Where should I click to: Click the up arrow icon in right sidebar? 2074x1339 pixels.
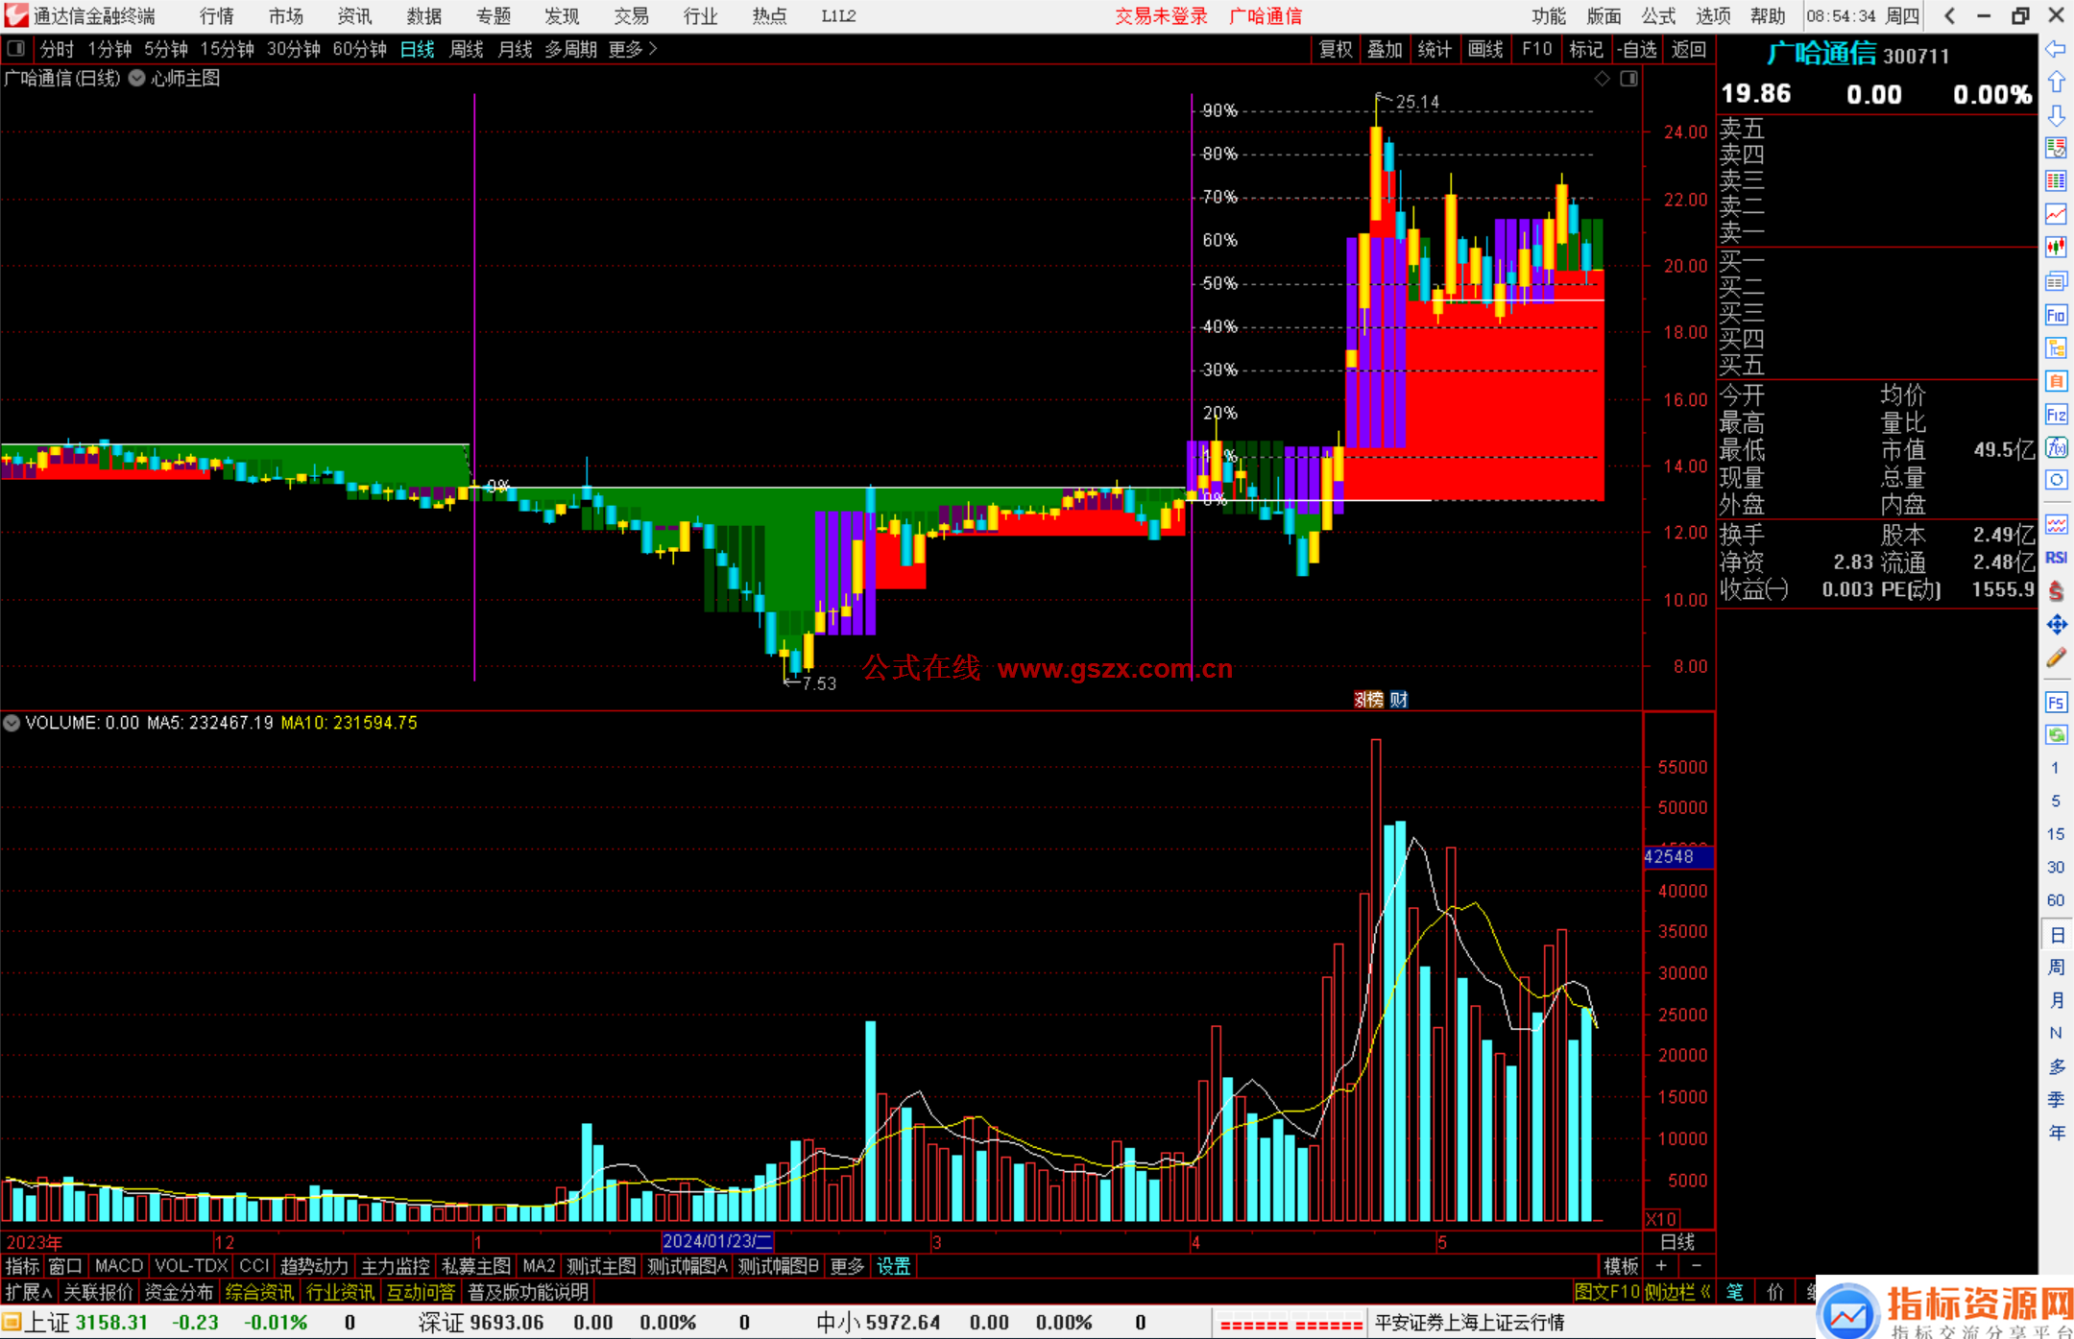2056,83
